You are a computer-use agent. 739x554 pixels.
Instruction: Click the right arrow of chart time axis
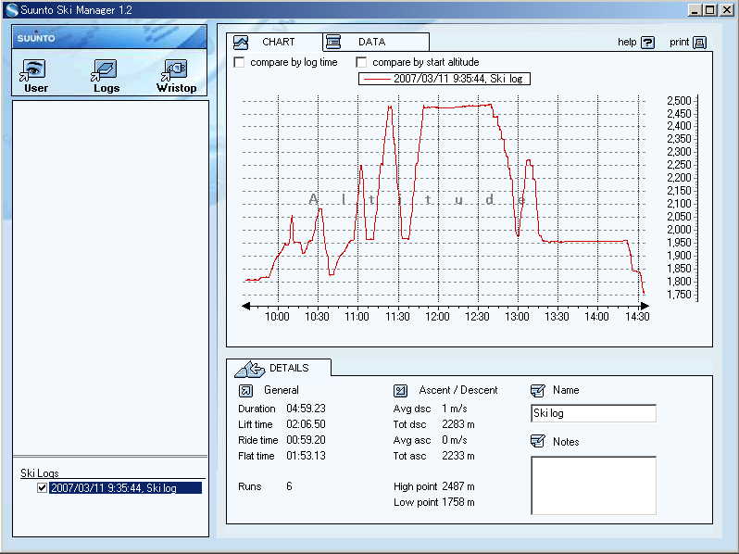coord(645,306)
